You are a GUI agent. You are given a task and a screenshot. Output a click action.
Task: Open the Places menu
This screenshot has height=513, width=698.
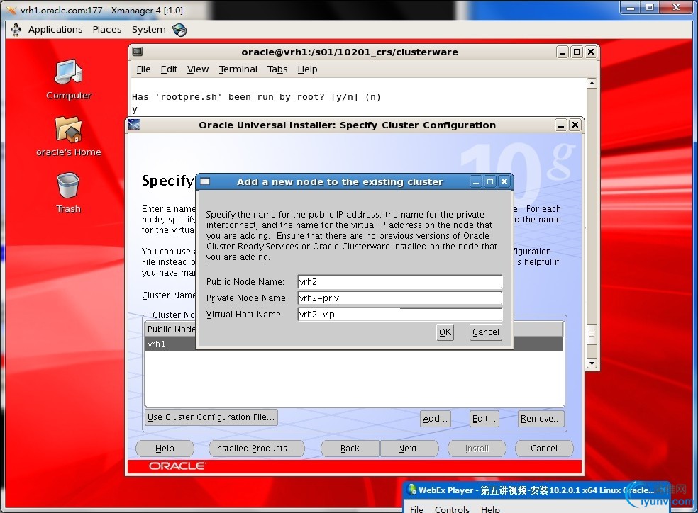[x=107, y=29]
